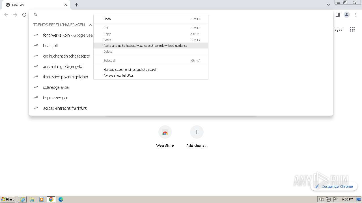Collapse the Trends bei Suchanfragen section
The width and height of the screenshot is (362, 203).
coord(90,25)
